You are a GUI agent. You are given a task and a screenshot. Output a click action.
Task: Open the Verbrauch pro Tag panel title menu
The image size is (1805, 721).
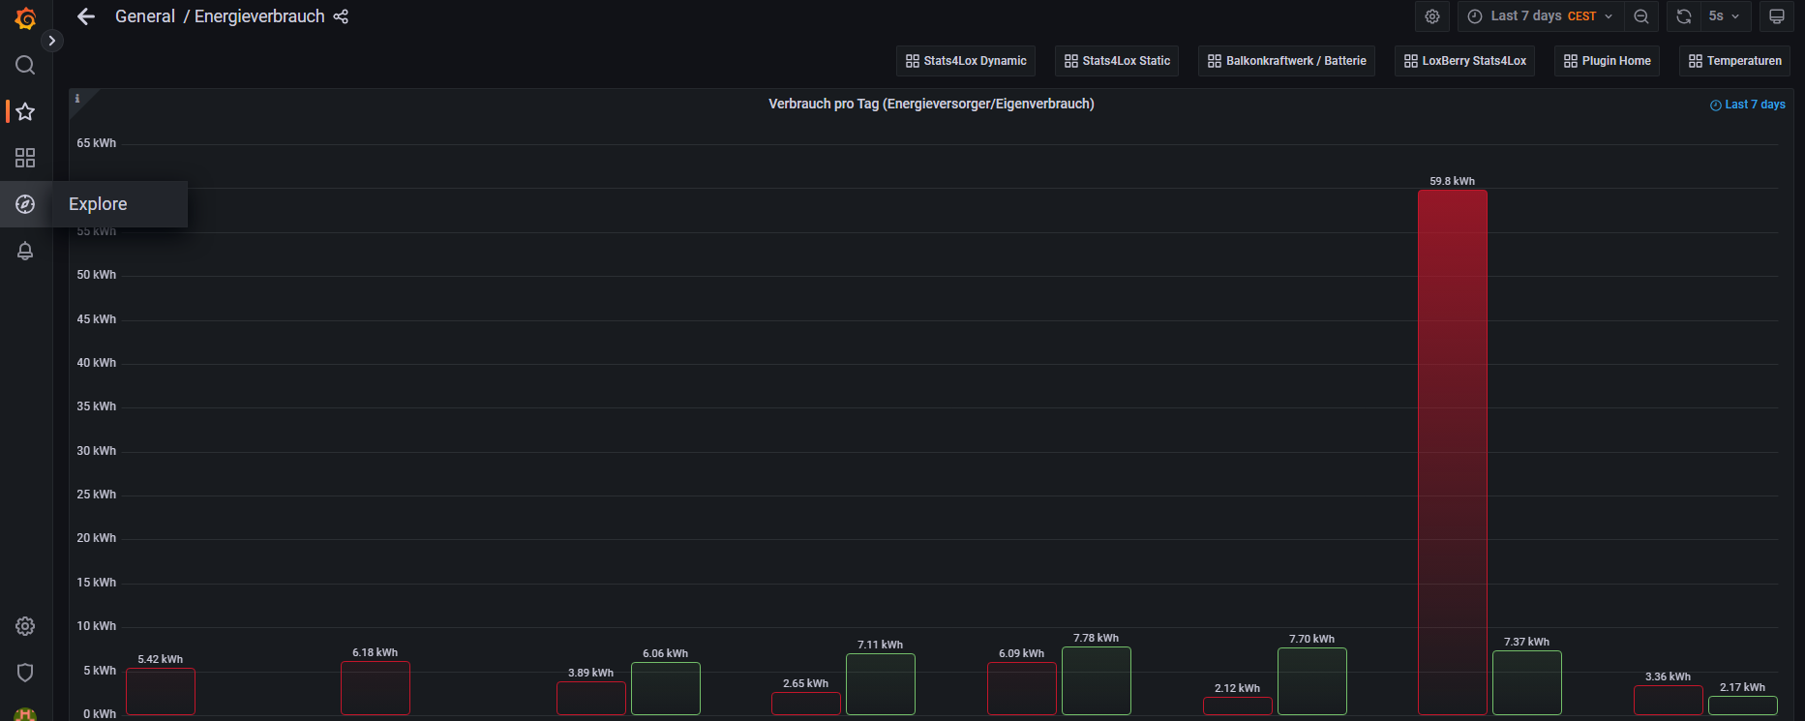click(931, 104)
